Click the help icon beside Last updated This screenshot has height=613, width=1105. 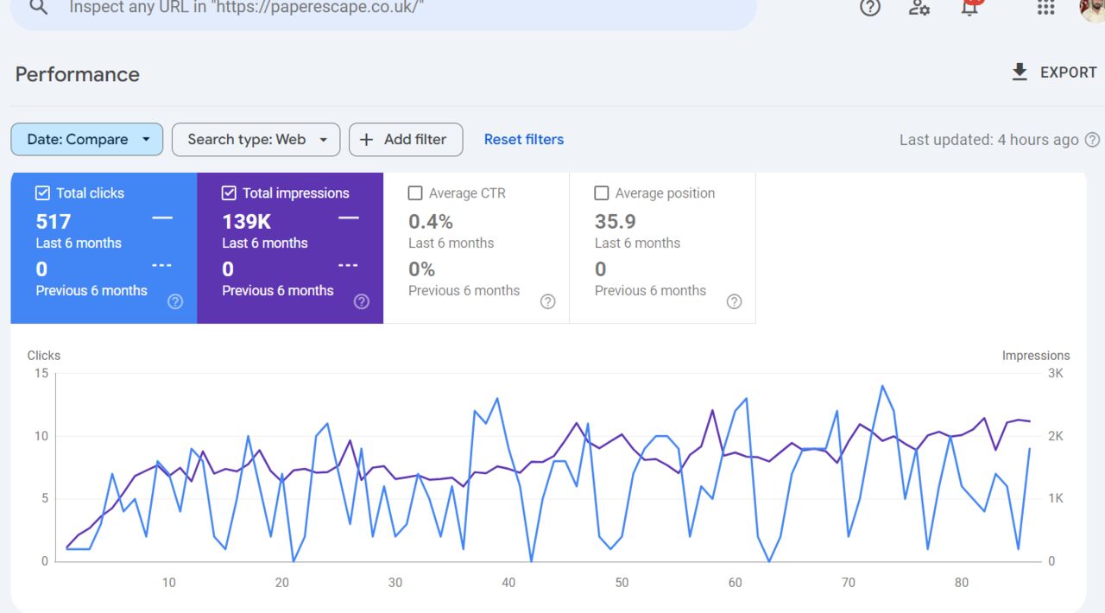tap(1092, 140)
